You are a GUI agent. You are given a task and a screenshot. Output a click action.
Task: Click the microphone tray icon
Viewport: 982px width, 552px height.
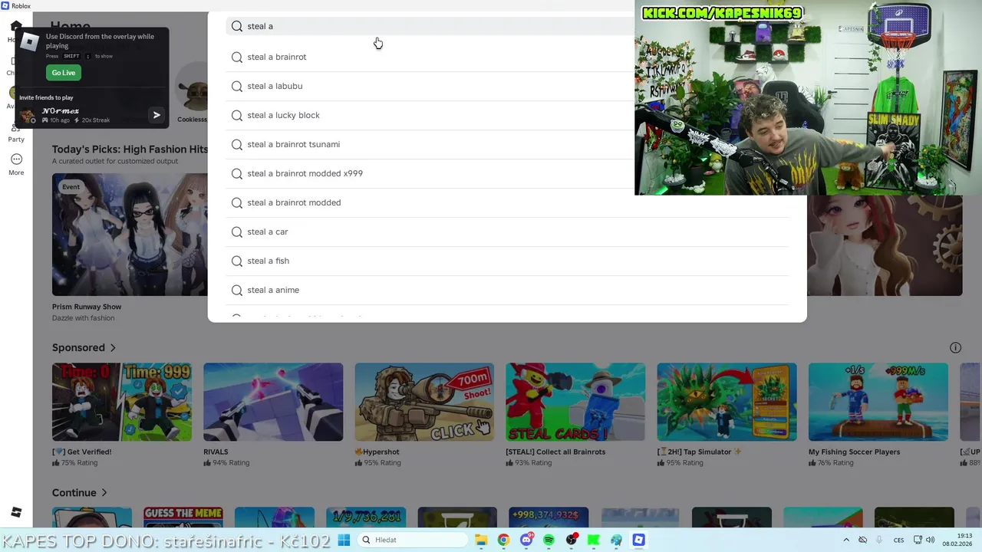(x=879, y=540)
